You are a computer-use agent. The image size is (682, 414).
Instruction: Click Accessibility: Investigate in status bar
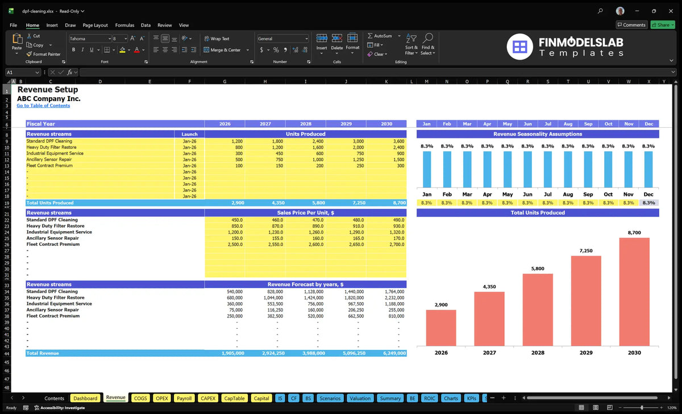coord(59,408)
